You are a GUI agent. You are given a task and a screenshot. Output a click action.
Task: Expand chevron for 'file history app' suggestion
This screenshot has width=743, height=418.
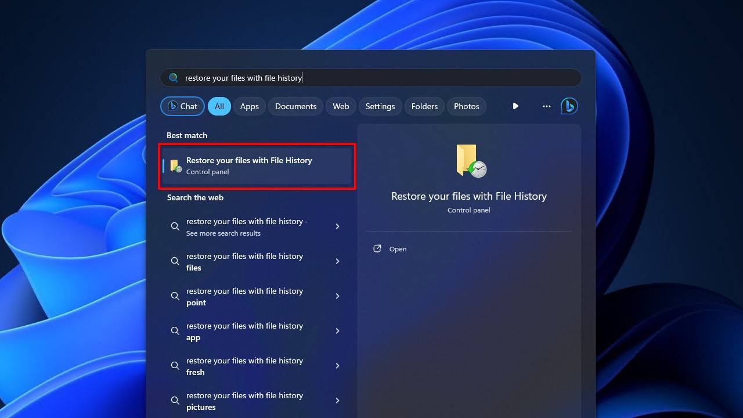tap(337, 331)
